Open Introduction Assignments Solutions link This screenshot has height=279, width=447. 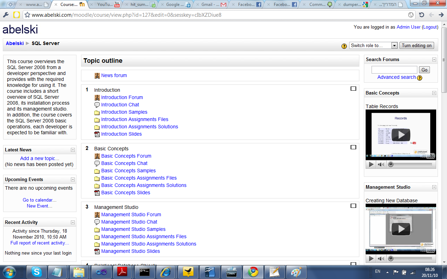[140, 127]
